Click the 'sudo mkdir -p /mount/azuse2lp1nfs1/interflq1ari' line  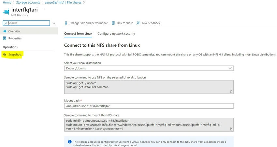pyautogui.click(x=98, y=121)
